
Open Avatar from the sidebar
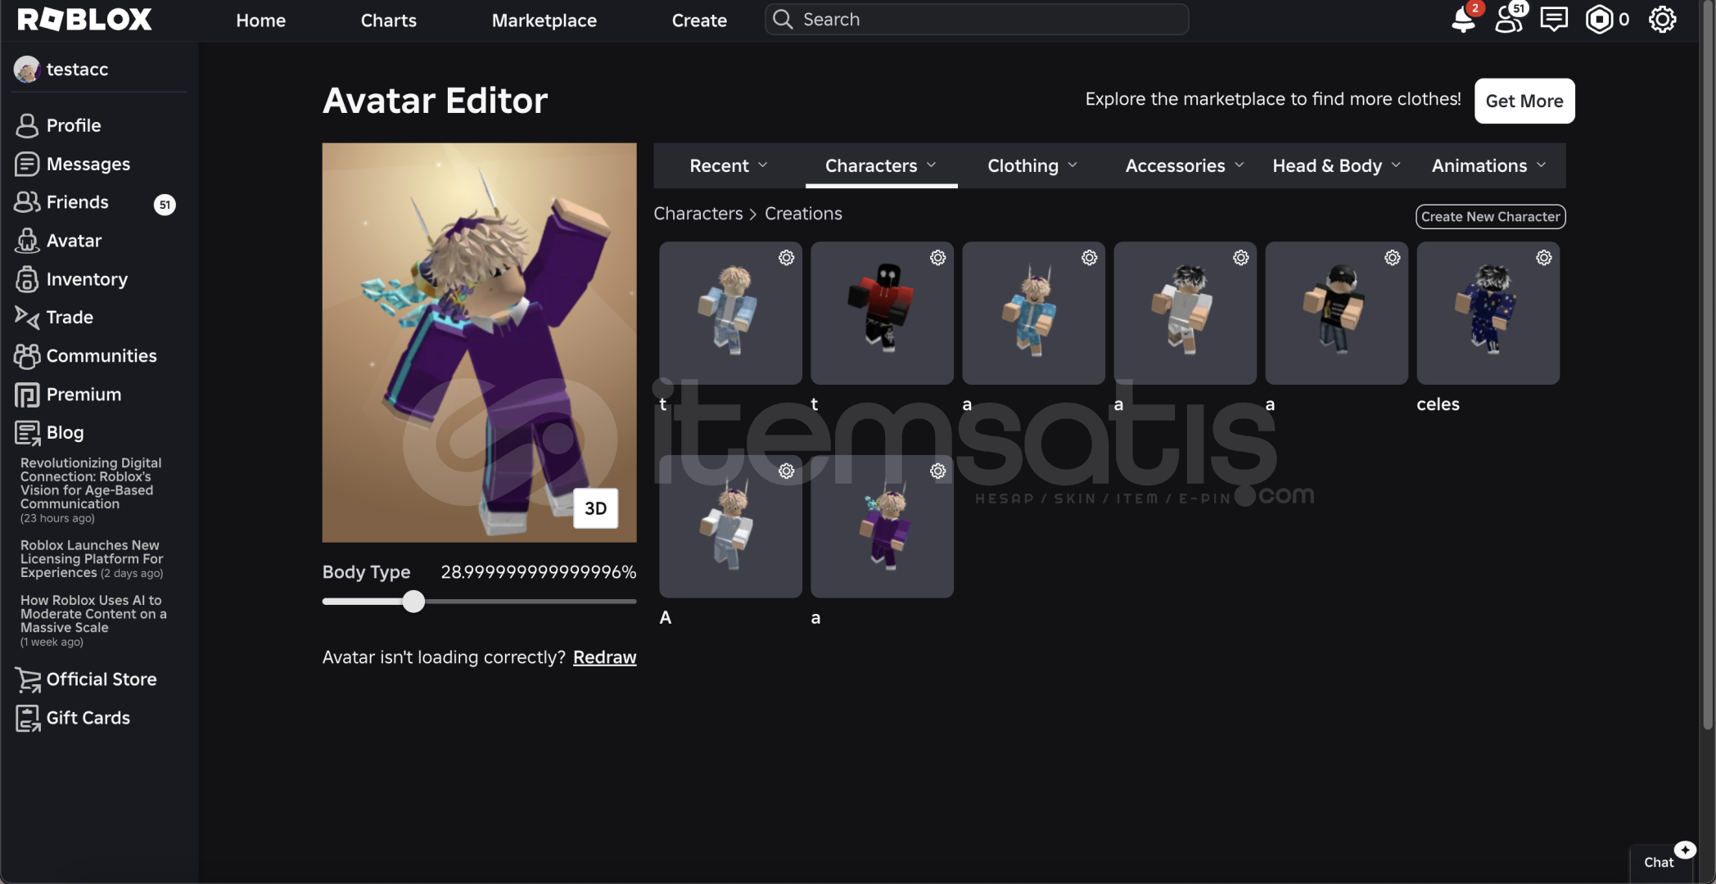click(x=59, y=241)
